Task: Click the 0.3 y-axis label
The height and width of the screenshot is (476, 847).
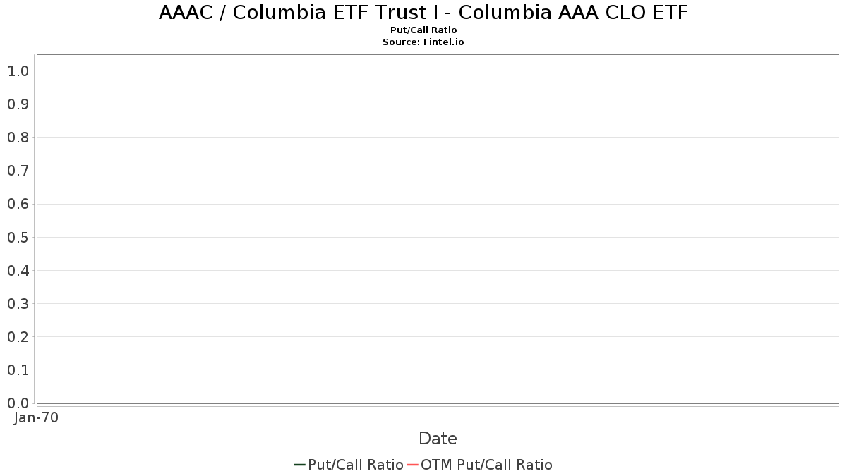Action: [x=18, y=304]
